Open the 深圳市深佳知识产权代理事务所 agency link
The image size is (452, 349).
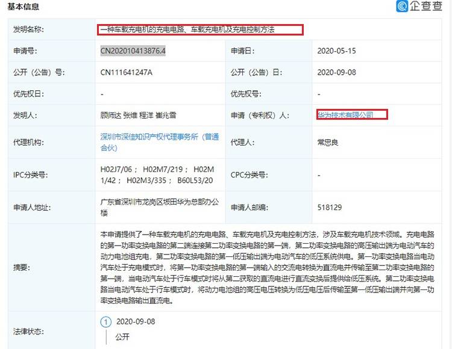point(160,142)
